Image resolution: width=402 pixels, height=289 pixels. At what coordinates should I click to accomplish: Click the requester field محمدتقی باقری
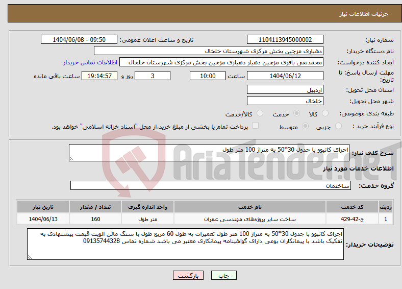coord(221,62)
